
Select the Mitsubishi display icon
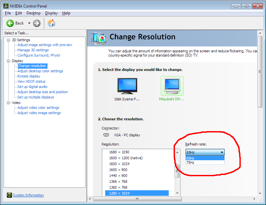coord(172,86)
